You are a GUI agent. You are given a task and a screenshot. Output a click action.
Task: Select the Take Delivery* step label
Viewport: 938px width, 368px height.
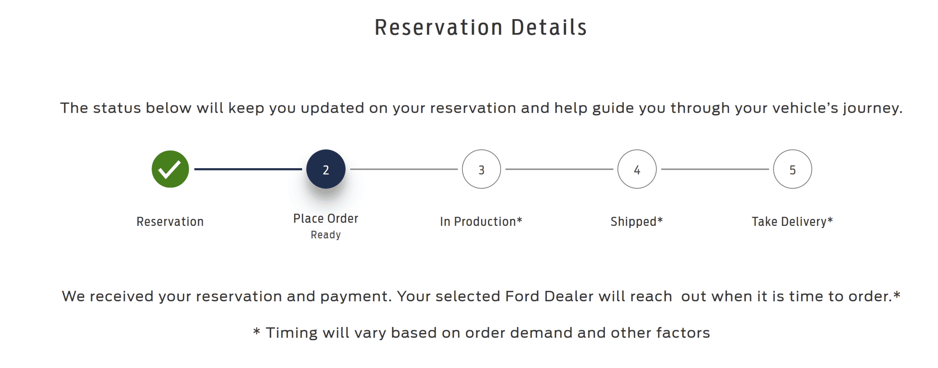coord(792,222)
